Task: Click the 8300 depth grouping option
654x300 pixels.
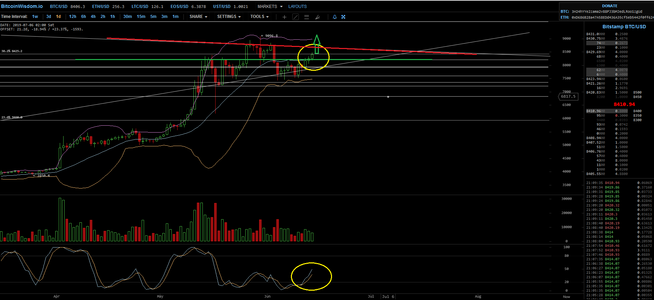Action: click(x=637, y=120)
